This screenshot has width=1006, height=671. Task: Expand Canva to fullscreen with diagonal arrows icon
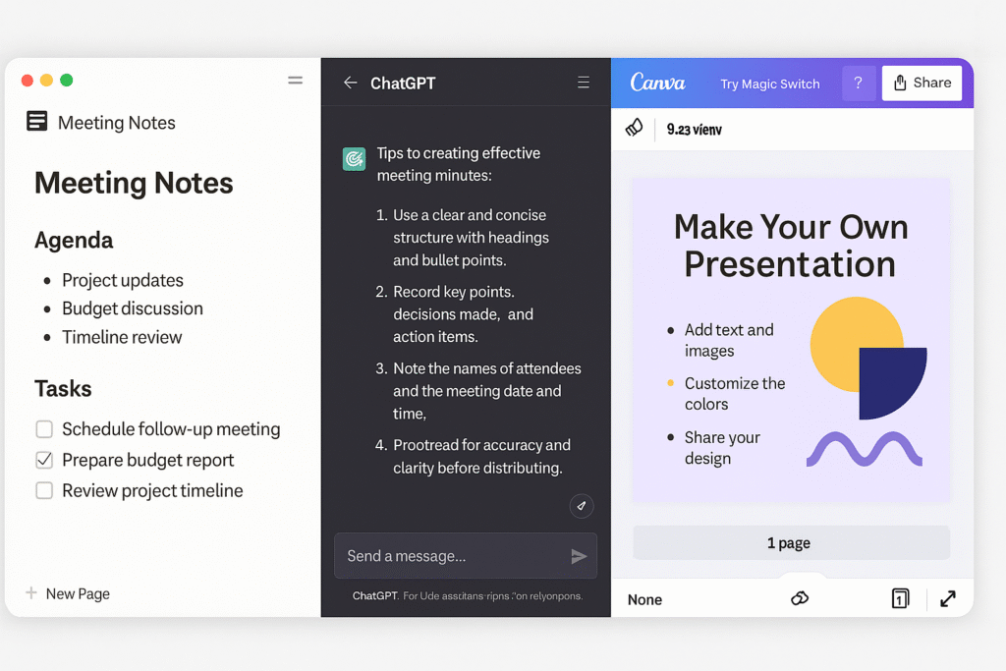(948, 598)
